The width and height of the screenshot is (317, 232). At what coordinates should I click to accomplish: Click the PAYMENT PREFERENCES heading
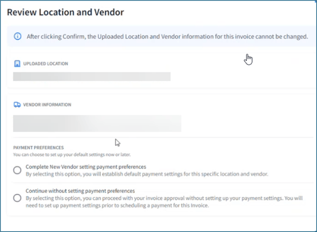pos(38,148)
